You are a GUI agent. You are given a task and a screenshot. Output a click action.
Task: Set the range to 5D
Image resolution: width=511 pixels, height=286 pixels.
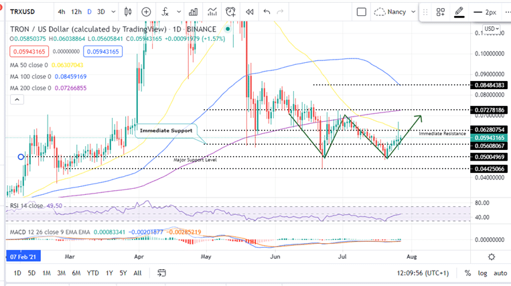(31, 273)
